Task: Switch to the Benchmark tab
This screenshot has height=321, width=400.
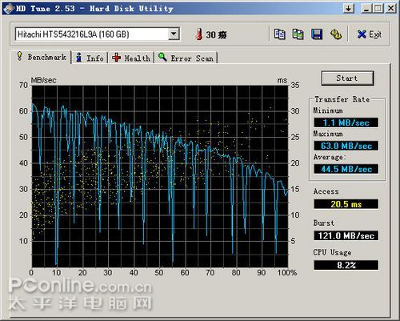Action: [x=41, y=57]
